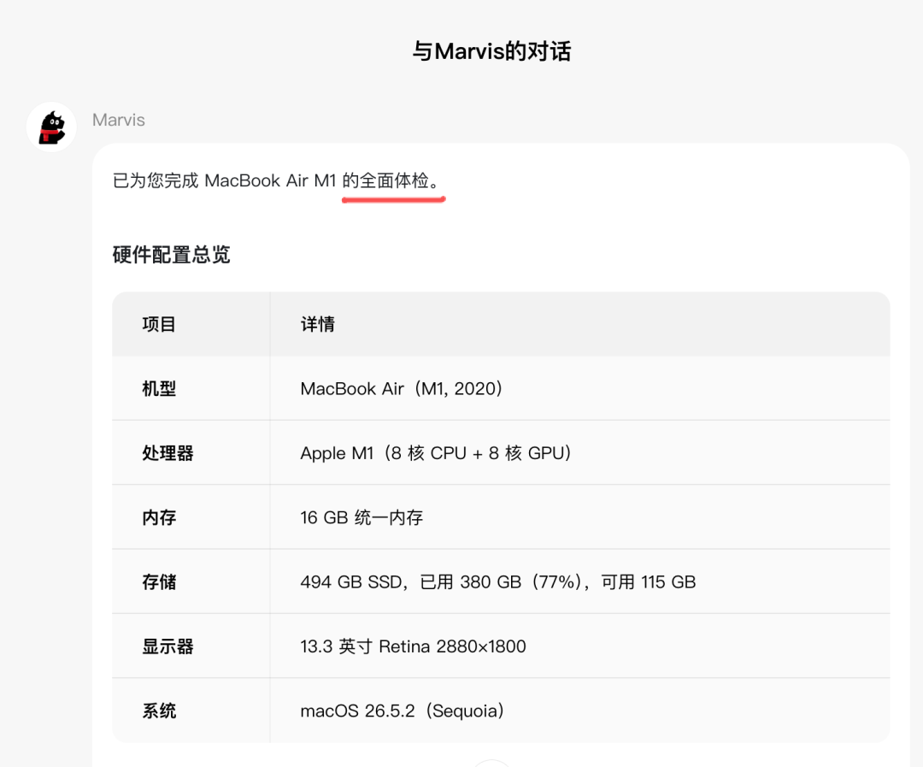The image size is (923, 767).
Task: Click the 显示器 row label
Action: point(168,646)
